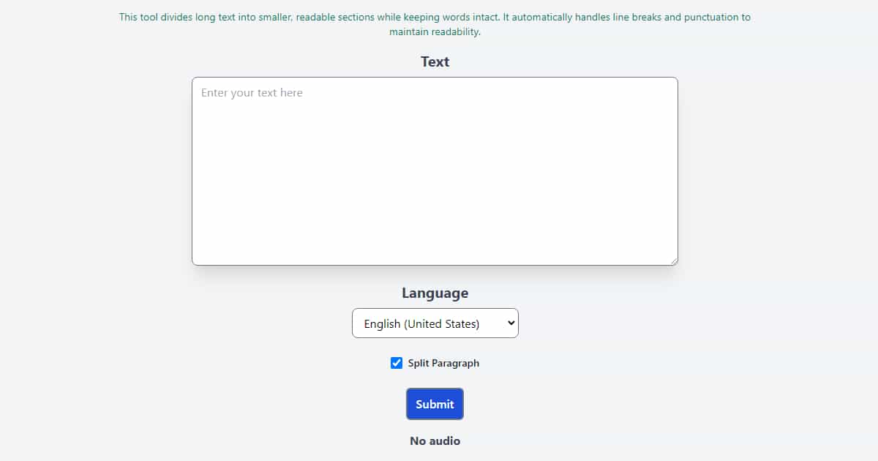
Task: Click the word "Paragraph" next to the checkbox
Action: coord(456,363)
